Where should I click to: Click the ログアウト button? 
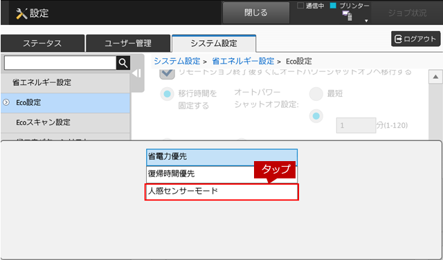click(x=415, y=39)
